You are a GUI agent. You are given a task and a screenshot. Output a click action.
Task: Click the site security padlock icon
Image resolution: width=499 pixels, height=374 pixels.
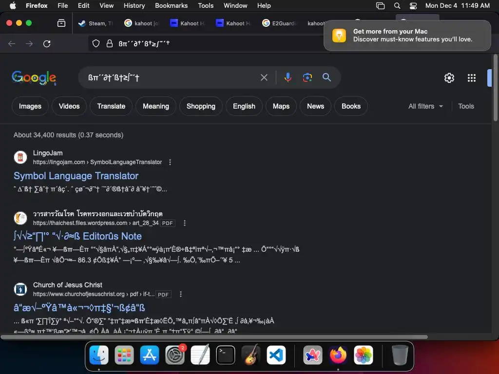110,43
